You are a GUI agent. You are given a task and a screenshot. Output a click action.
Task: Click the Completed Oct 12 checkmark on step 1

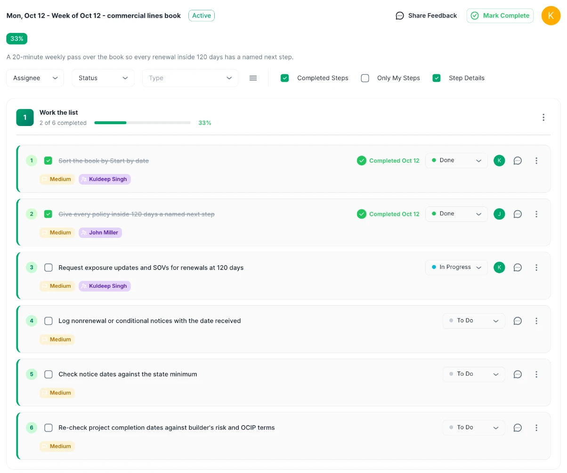362,161
